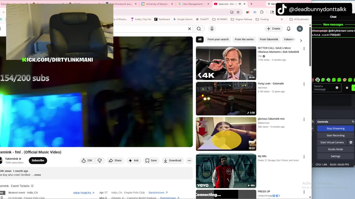Show event tickets info icon
The width and height of the screenshot is (355, 199).
[32, 186]
